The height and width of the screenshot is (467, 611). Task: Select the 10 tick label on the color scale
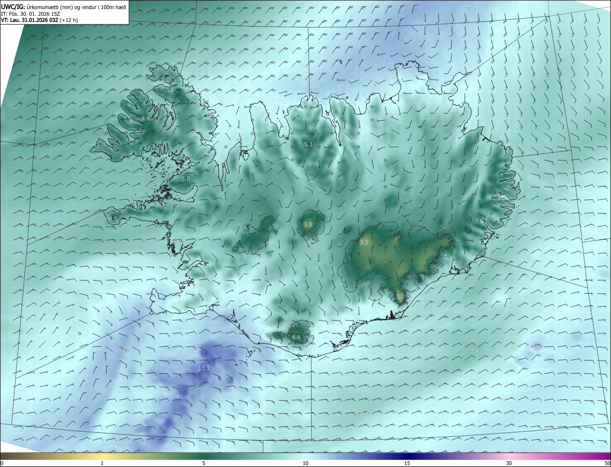[305, 463]
